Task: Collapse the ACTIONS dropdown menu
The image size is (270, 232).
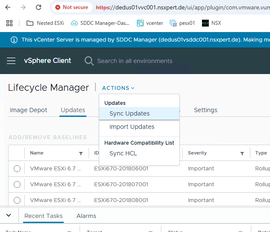Action: [x=118, y=88]
